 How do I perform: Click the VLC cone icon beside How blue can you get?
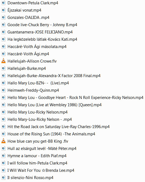[3, 141]
